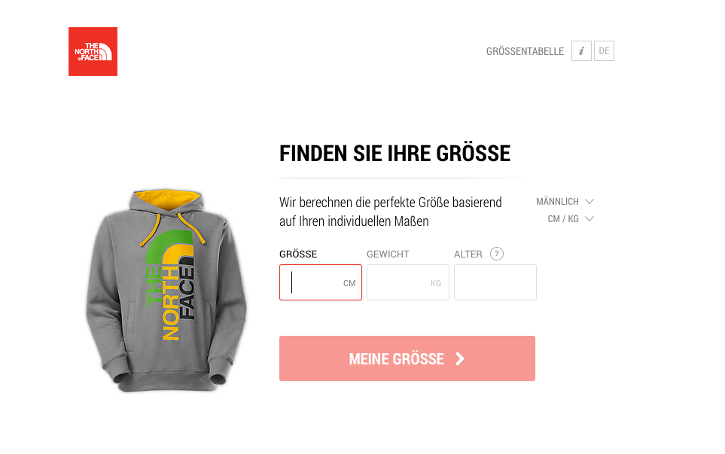This screenshot has width=725, height=454.
Task: Click the Gewicht field label
Action: click(388, 254)
